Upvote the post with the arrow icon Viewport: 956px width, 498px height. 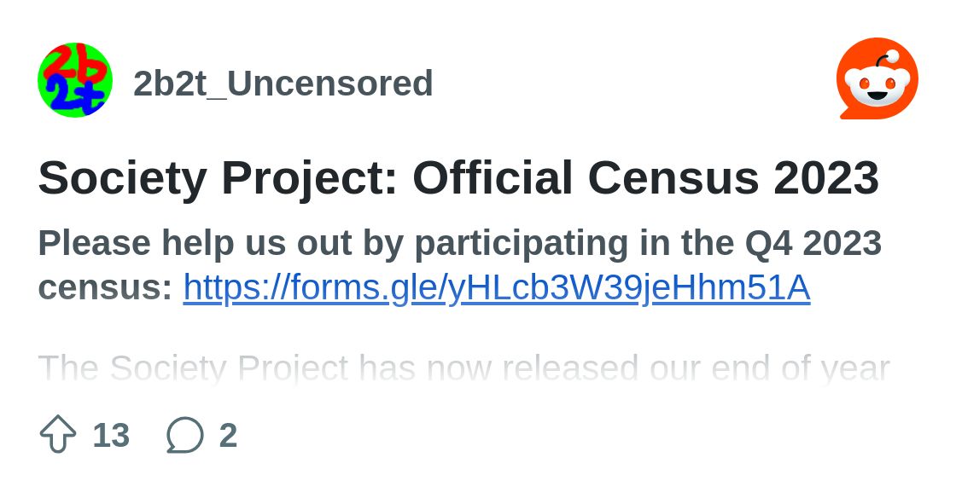tap(58, 435)
